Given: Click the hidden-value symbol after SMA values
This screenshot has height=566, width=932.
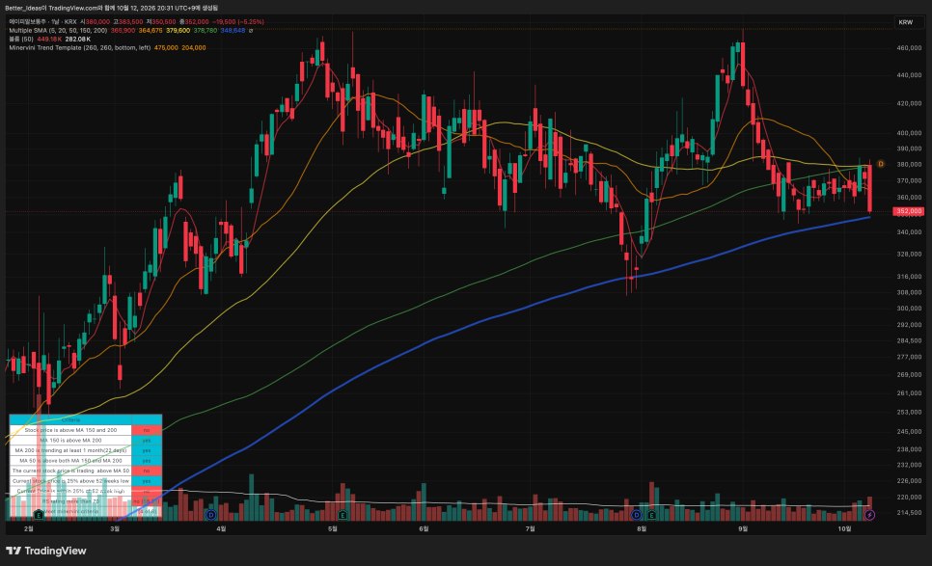Looking at the screenshot, I should click(251, 30).
